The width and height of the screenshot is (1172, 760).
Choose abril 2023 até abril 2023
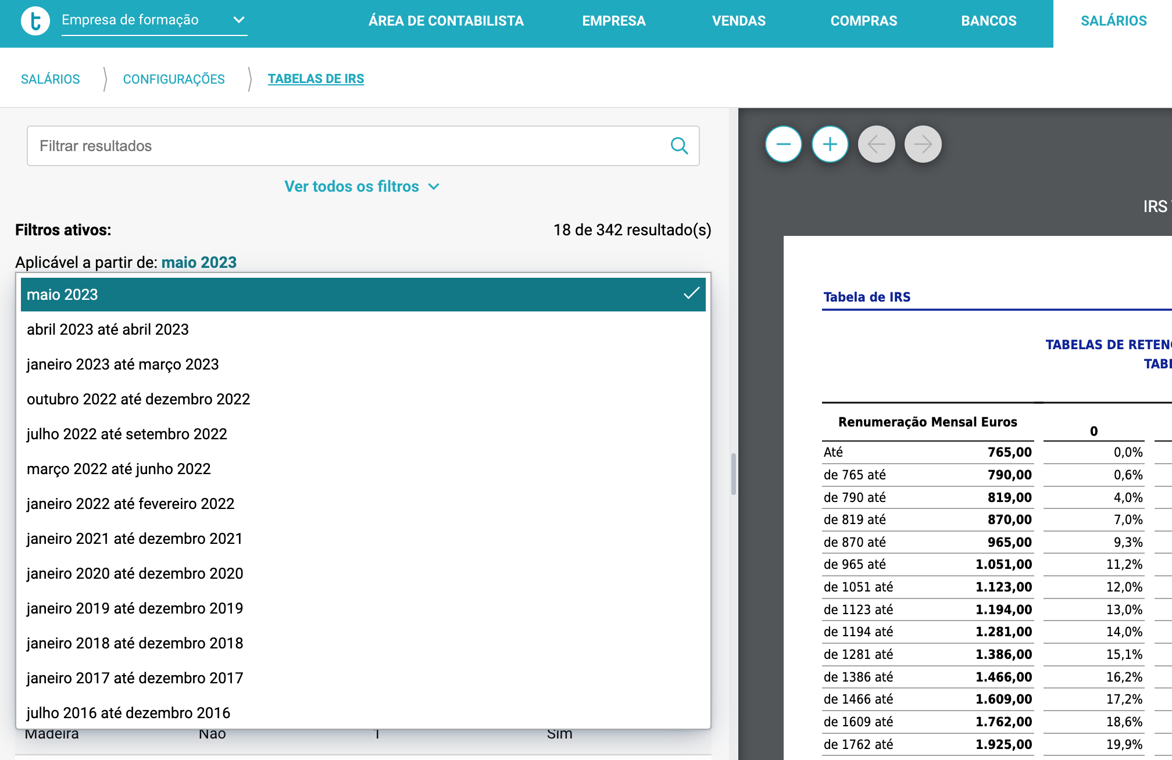363,329
